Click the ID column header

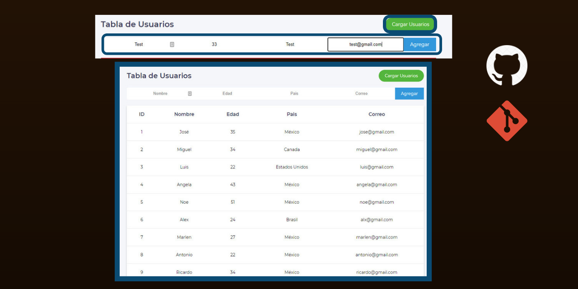tap(141, 114)
